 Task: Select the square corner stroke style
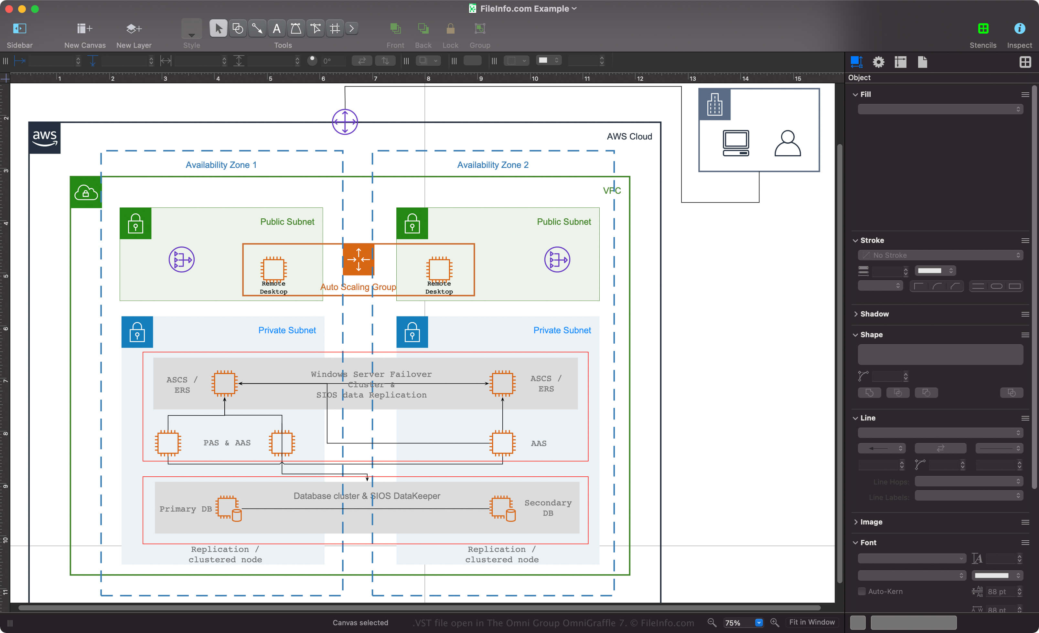918,286
